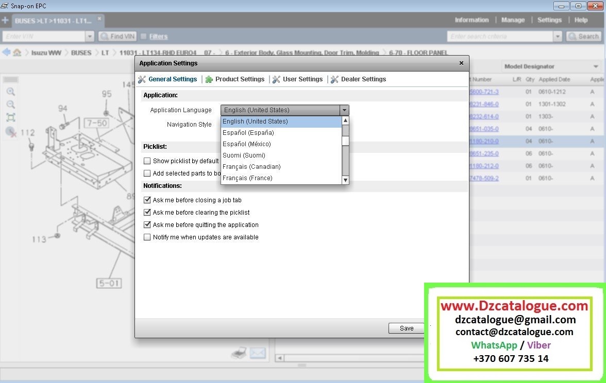Open part number ending 614-0
The image size is (606, 383).
484,116
